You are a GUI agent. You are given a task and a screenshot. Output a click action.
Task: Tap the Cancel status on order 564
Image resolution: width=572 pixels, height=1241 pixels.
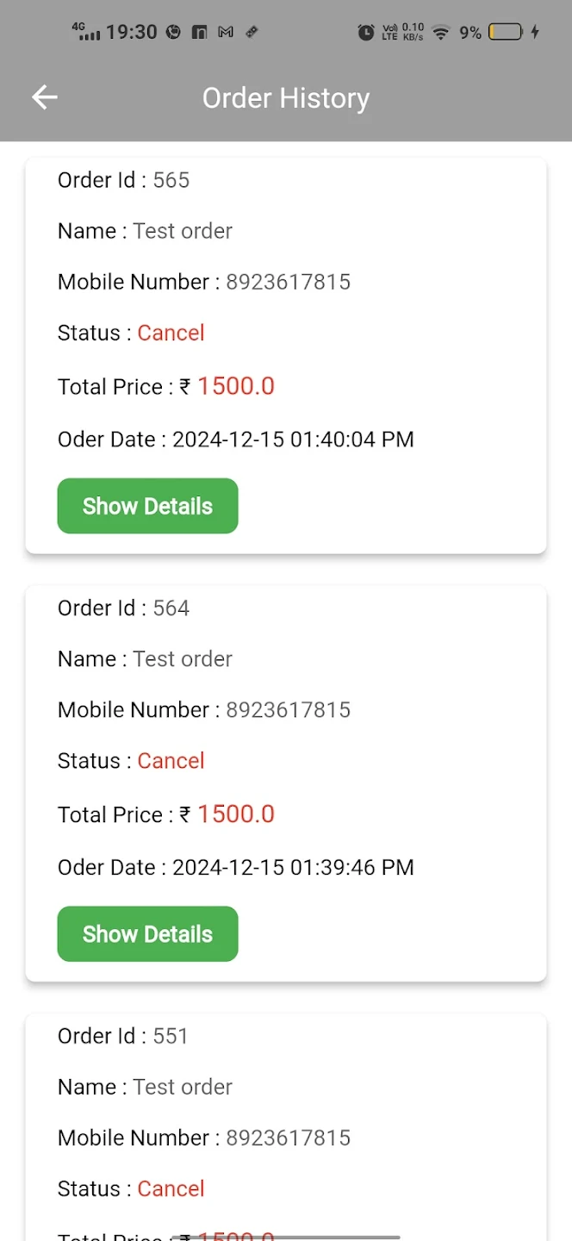pyautogui.click(x=171, y=761)
